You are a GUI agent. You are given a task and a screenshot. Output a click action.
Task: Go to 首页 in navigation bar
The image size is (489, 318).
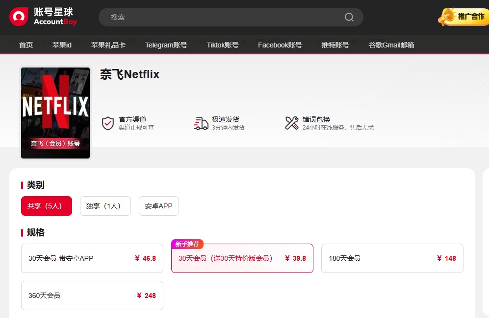[x=26, y=45]
